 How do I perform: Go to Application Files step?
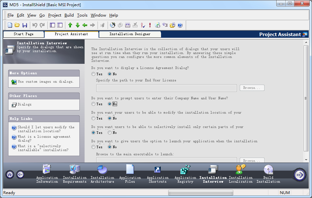(x=130, y=174)
